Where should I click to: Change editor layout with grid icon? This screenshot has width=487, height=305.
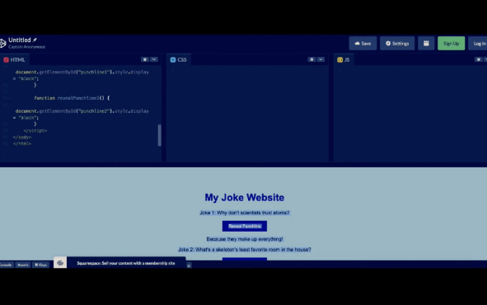point(426,43)
